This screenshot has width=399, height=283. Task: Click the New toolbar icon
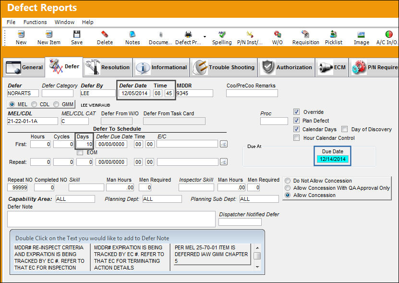[x=21, y=34]
